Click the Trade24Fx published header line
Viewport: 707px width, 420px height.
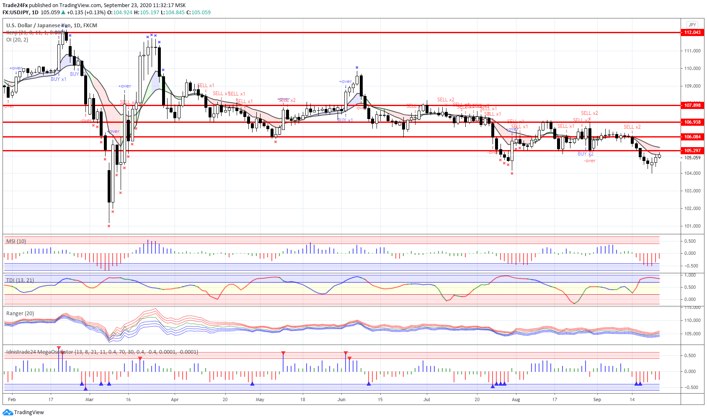tap(94, 5)
